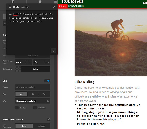Select the phone link type icon
Image resolution: width=147 pixels, height=129 pixels.
click(44, 94)
